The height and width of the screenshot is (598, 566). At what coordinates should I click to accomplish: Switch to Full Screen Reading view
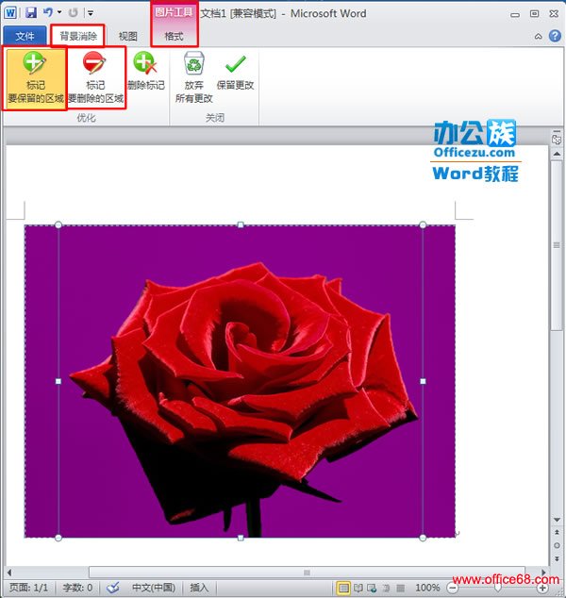(358, 588)
